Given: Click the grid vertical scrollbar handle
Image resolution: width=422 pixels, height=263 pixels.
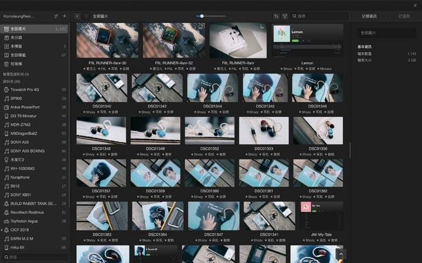Looking at the screenshot, I should click(x=350, y=150).
